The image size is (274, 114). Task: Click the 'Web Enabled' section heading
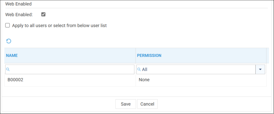tap(18, 4)
